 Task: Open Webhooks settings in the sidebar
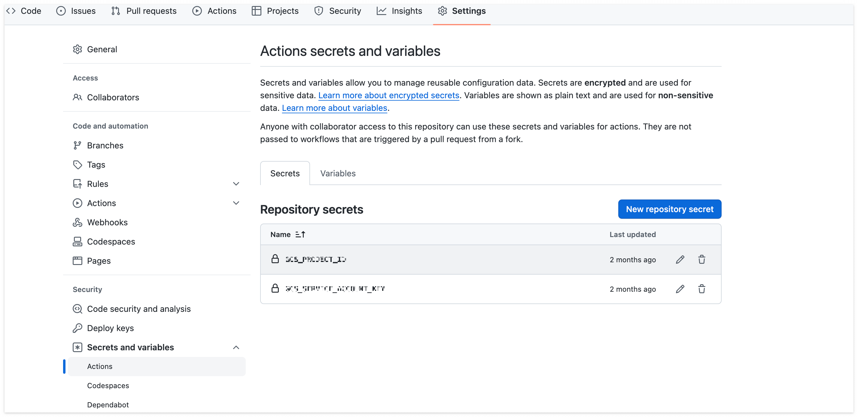click(x=107, y=222)
